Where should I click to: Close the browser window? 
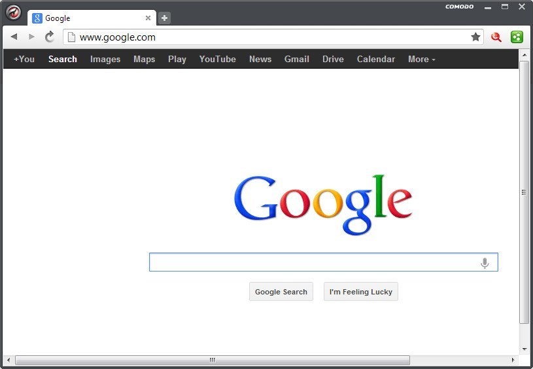tap(522, 7)
